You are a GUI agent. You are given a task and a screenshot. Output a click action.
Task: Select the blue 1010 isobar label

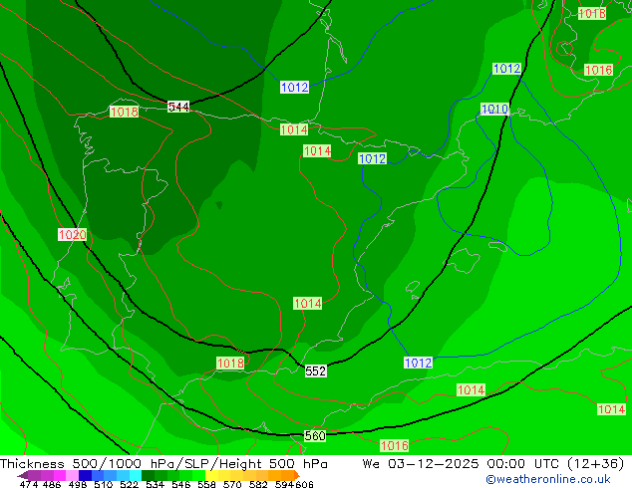[x=495, y=109]
